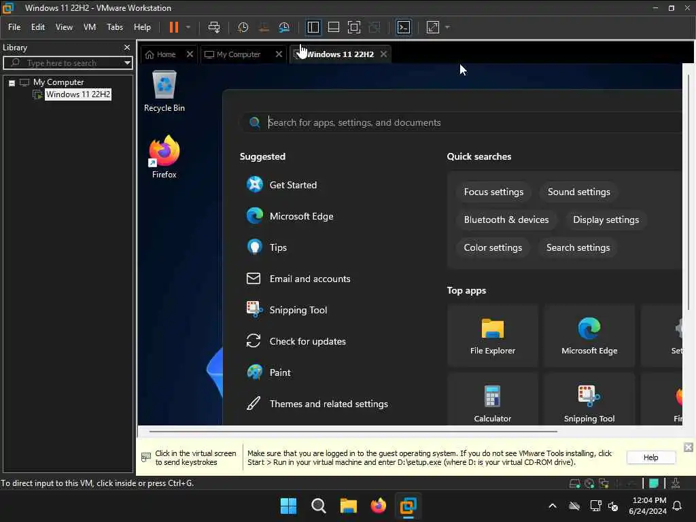The height and width of the screenshot is (522, 696).
Task: Open File Explorer from the taskbar
Action: 349,506
